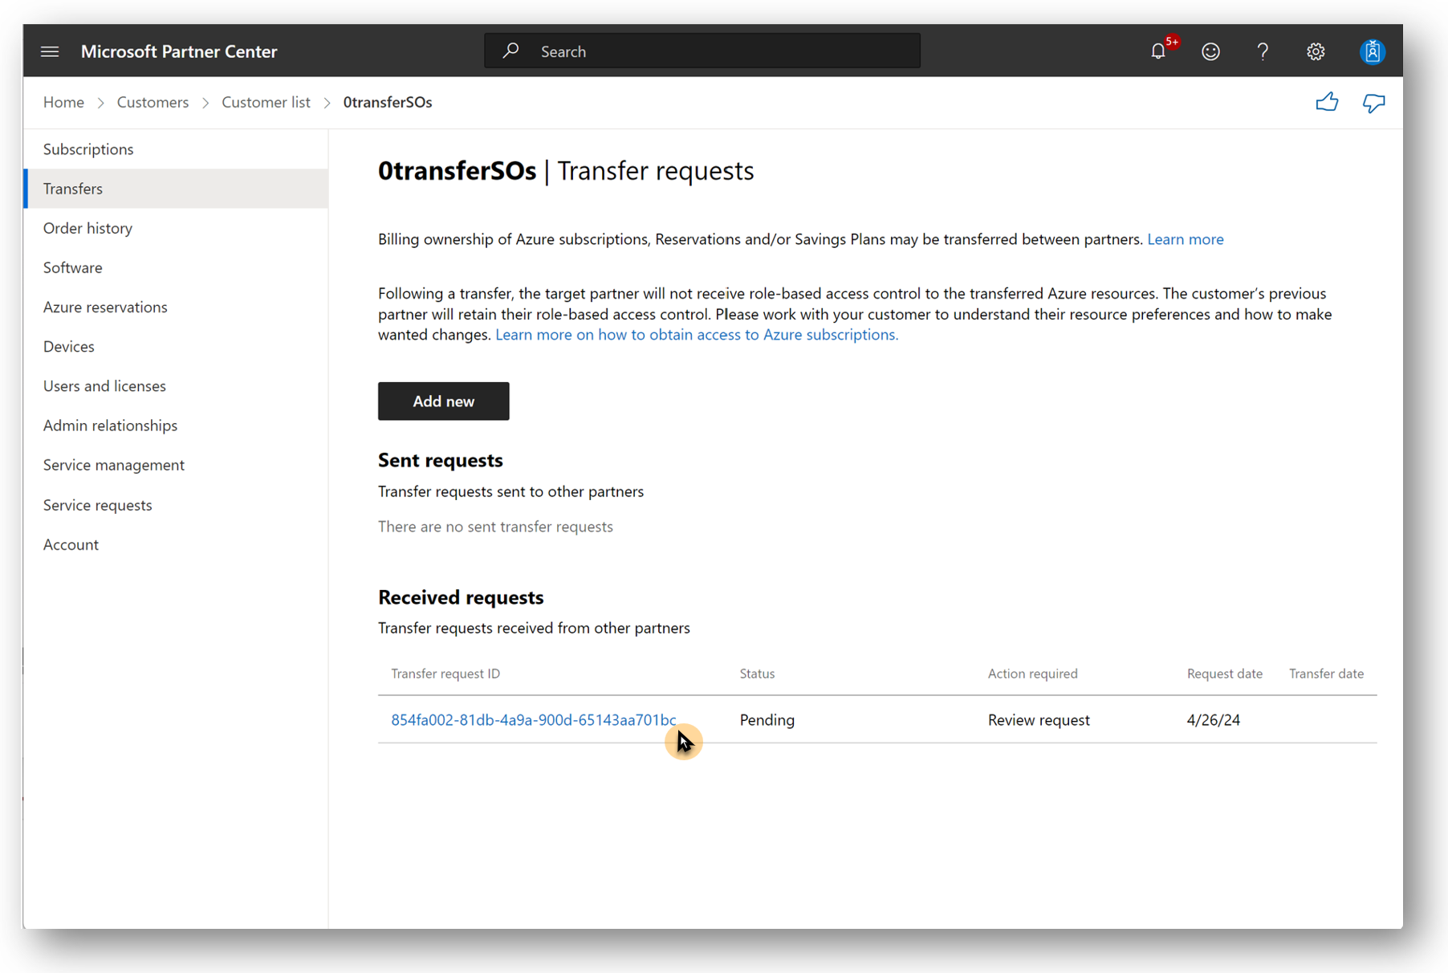Click the Microsoft Partner Center title

click(x=179, y=51)
